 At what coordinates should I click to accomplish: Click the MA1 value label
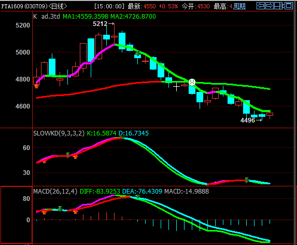[86, 17]
